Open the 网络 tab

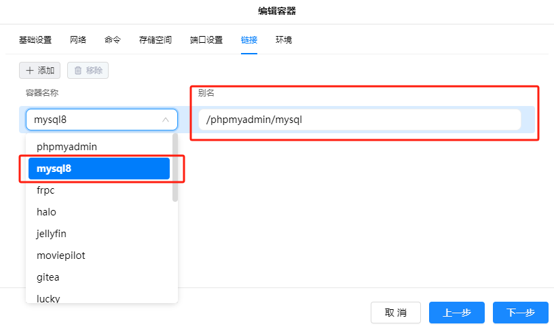tap(78, 40)
